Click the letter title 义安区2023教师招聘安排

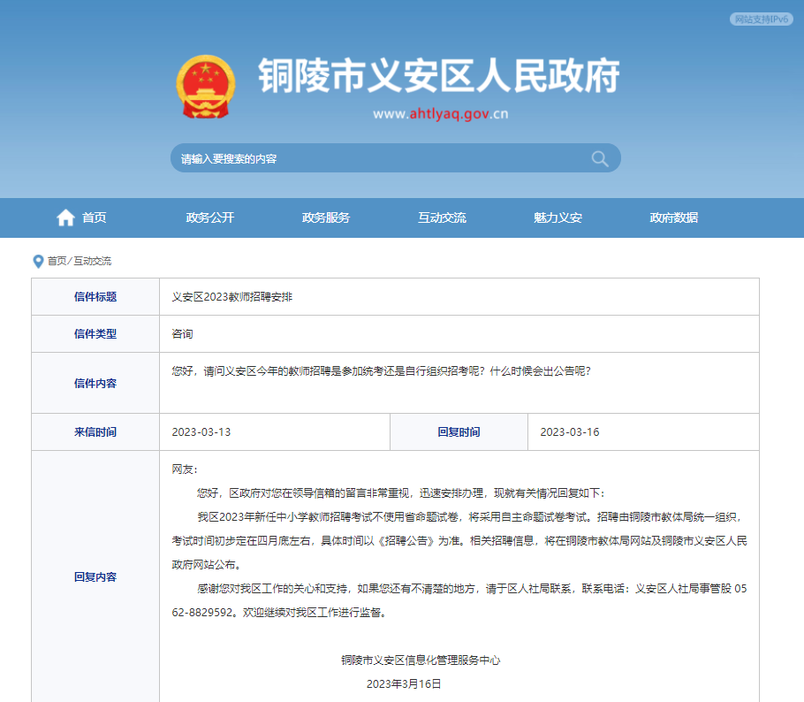(231, 297)
